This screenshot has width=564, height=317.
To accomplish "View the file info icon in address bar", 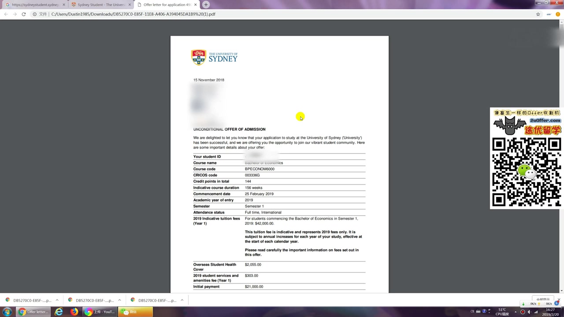I will pyautogui.click(x=34, y=14).
